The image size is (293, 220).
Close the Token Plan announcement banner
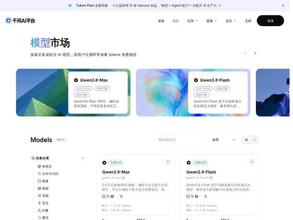283,5
